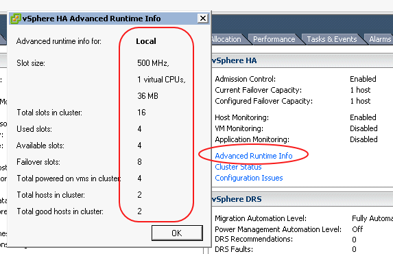Open the Cluster Status link

pos(238,167)
